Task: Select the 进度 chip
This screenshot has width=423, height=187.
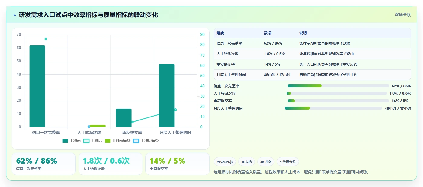Action: [x=266, y=162]
